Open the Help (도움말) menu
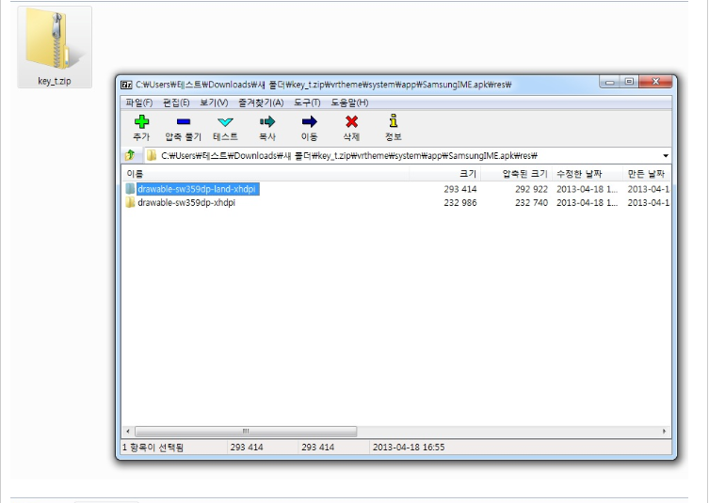709x503 pixels. click(x=349, y=102)
